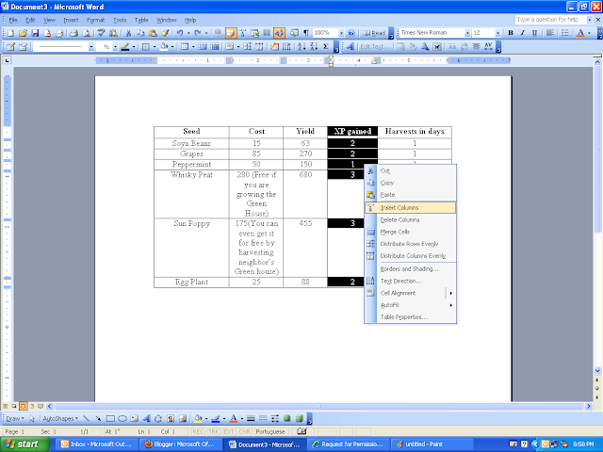Screen dimensions: 603x452
Task: Click the Draw Table pencil icon
Action: 10,47
